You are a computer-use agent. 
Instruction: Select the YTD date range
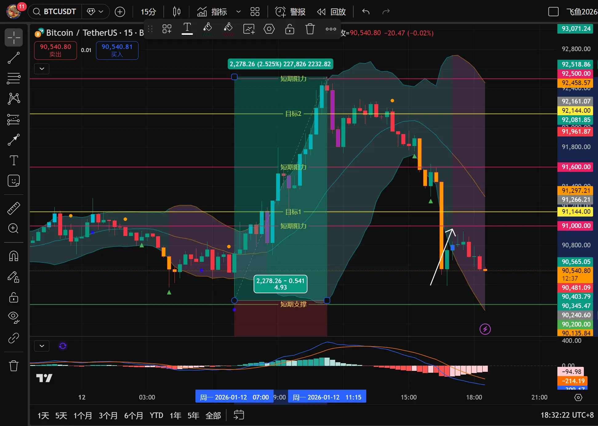click(x=156, y=416)
